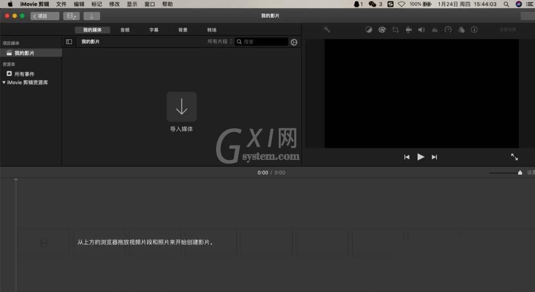
Task: Open the Apple menu
Action: coord(10,4)
